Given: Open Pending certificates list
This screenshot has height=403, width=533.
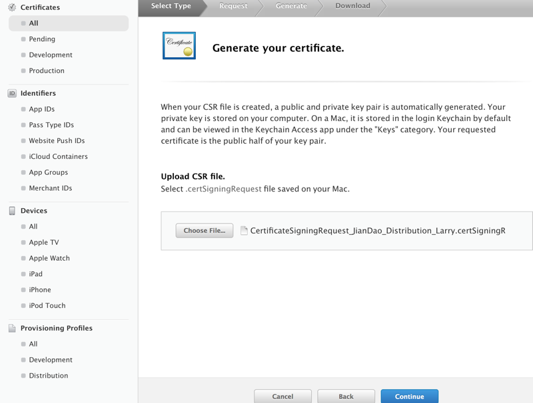Looking at the screenshot, I should (x=42, y=39).
